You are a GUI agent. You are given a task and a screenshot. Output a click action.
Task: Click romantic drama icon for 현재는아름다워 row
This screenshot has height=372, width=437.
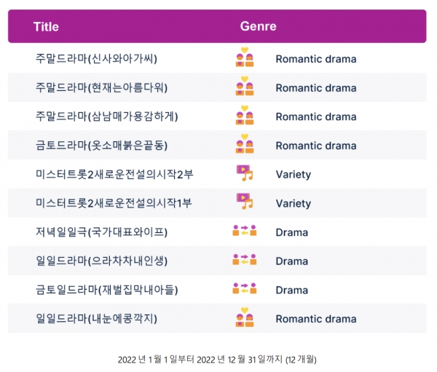point(245,86)
